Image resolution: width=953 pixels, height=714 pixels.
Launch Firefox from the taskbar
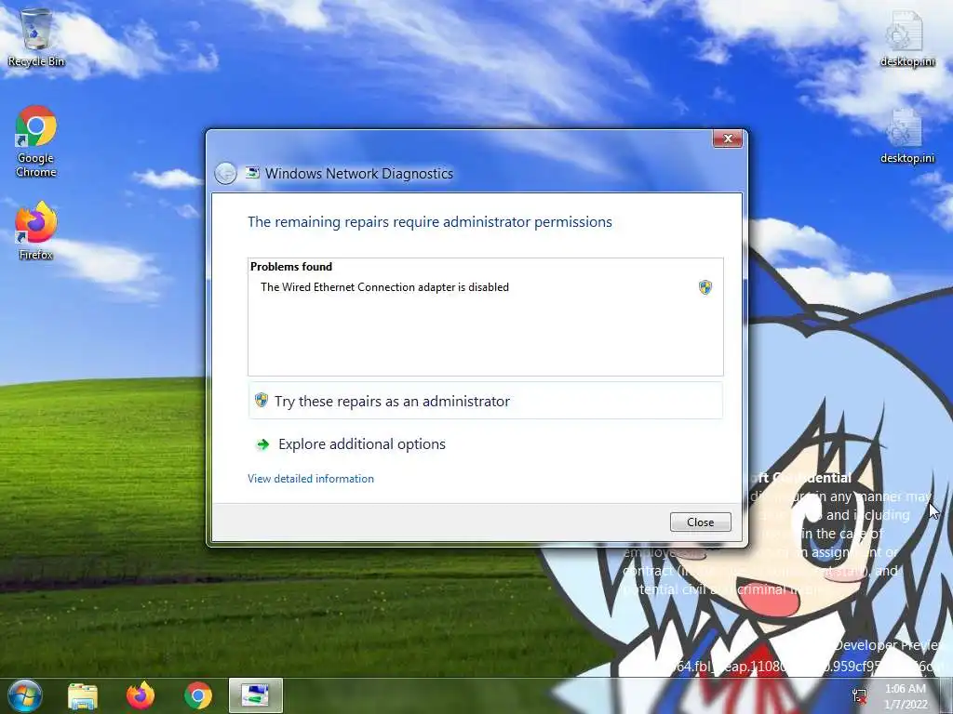[141, 695]
